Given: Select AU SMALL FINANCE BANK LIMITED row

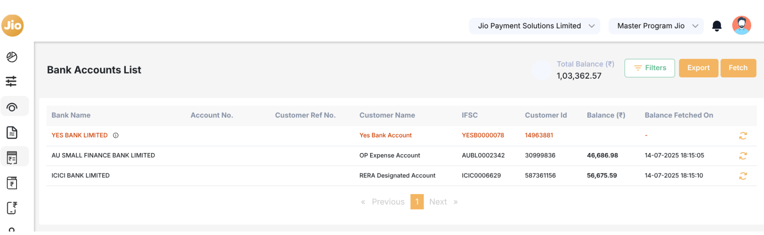Looking at the screenshot, I should pyautogui.click(x=401, y=156).
